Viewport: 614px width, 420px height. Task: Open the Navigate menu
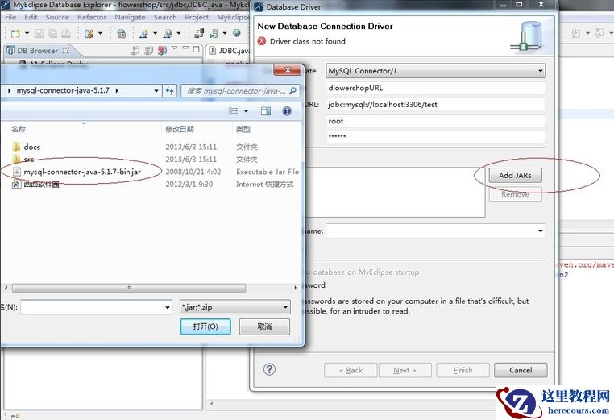[130, 17]
